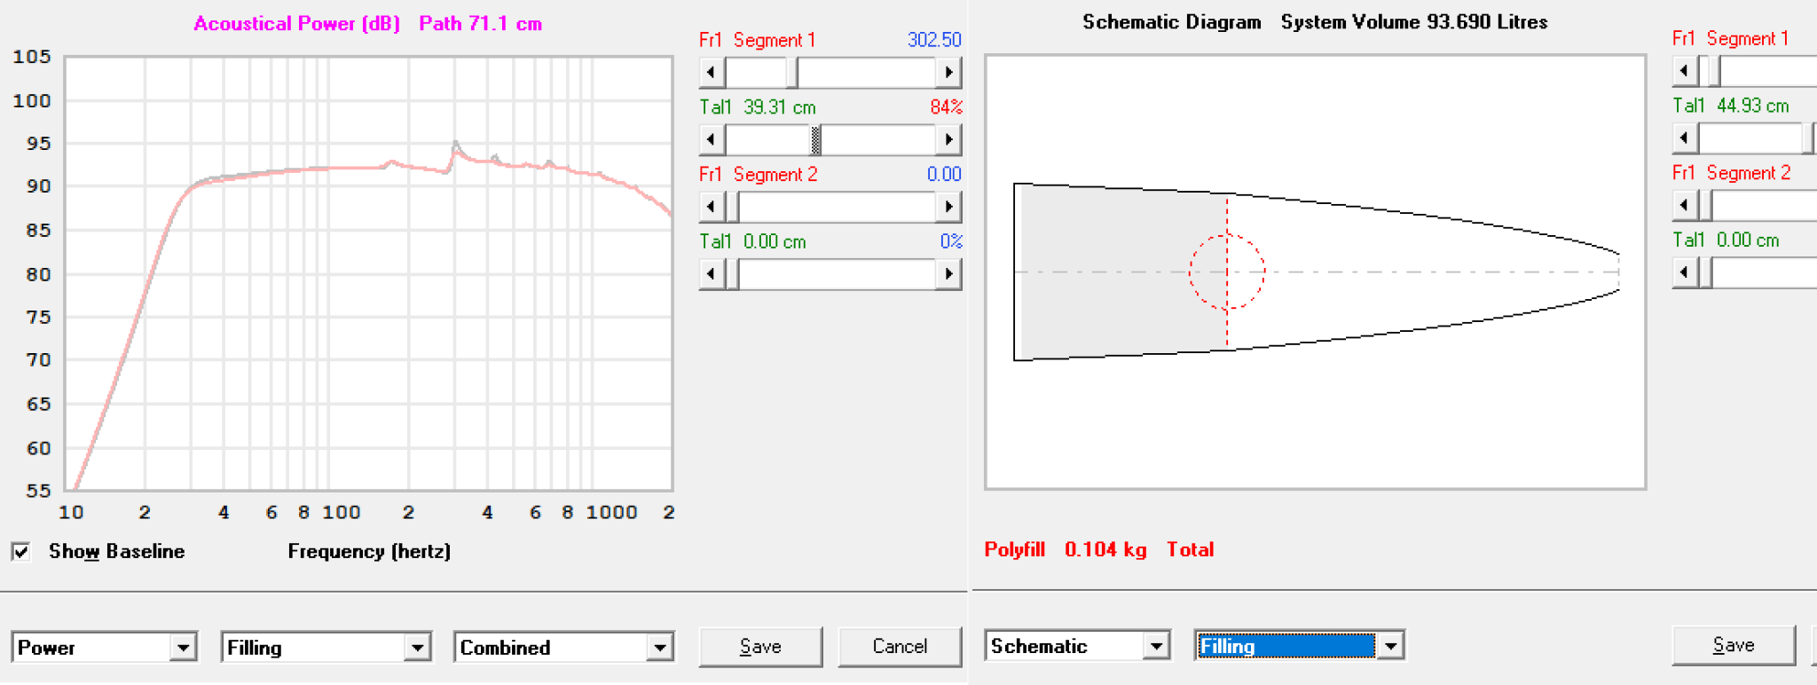Viewport: 1817px width, 685px height.
Task: Click the '302.50' Segment 1 value
Action: point(934,40)
